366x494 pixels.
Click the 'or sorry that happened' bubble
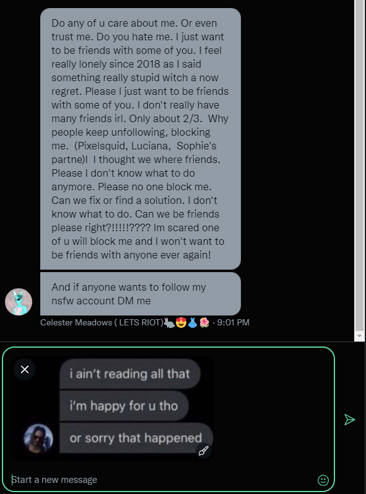[136, 438]
